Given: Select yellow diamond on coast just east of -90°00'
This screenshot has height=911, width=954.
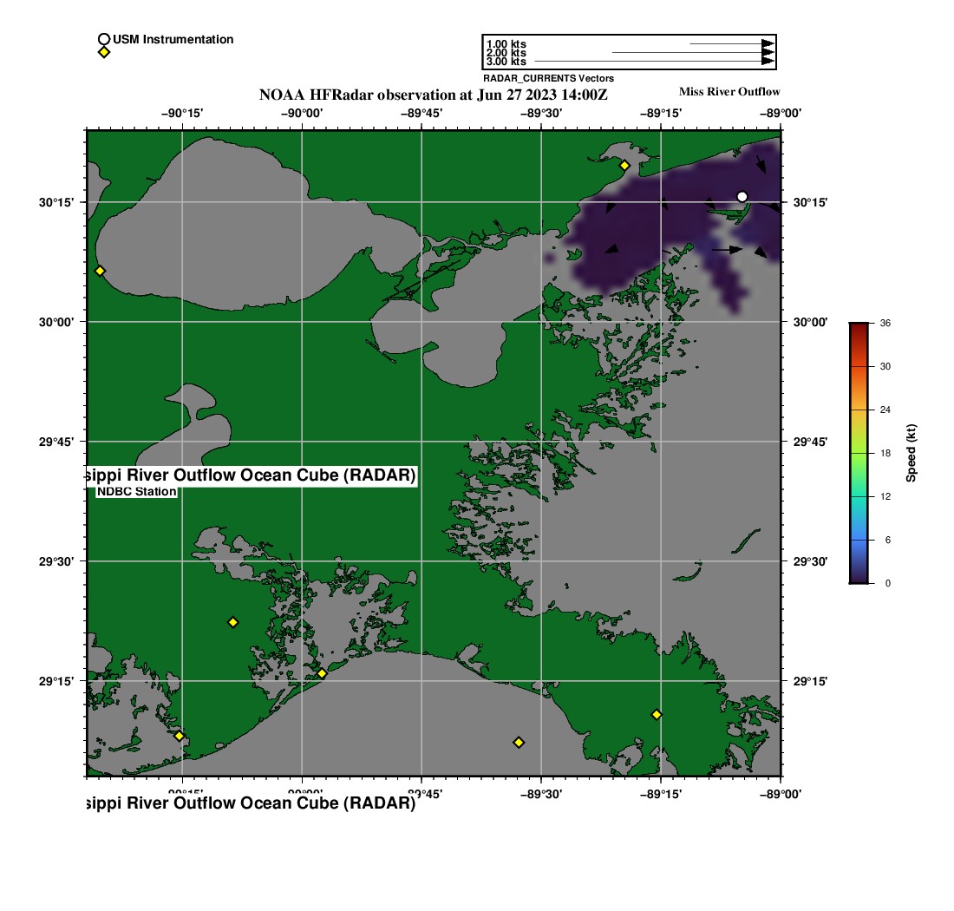Looking at the screenshot, I should point(322,673).
